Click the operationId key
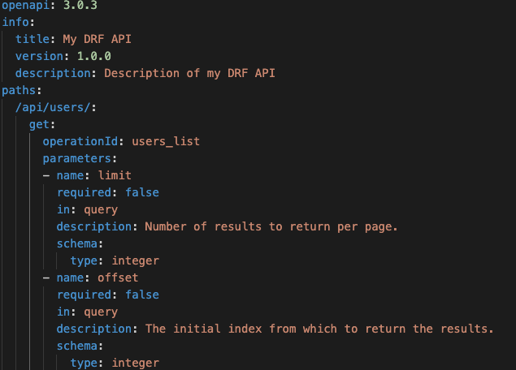The image size is (516, 370). [80, 142]
